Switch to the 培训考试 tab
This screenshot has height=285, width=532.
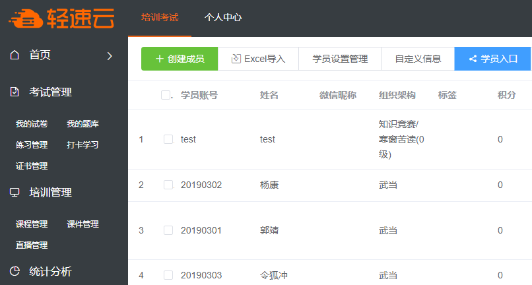(160, 17)
